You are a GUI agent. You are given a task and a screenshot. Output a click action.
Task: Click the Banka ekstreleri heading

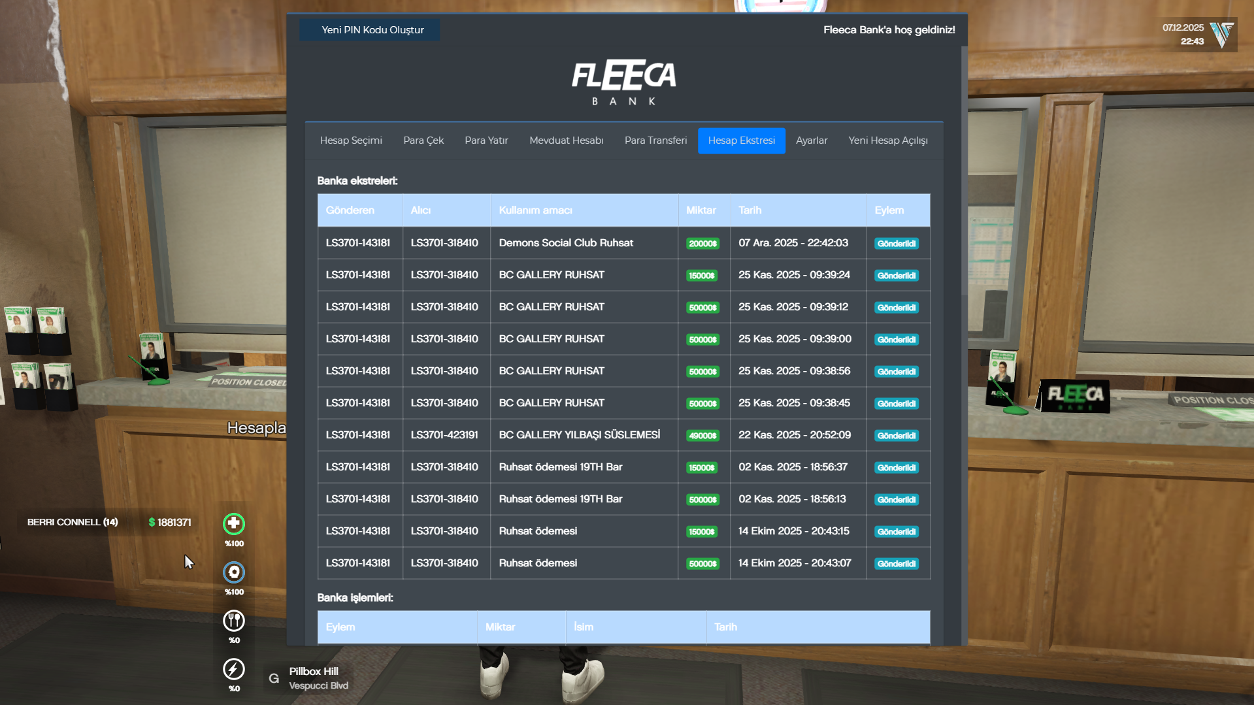click(357, 181)
